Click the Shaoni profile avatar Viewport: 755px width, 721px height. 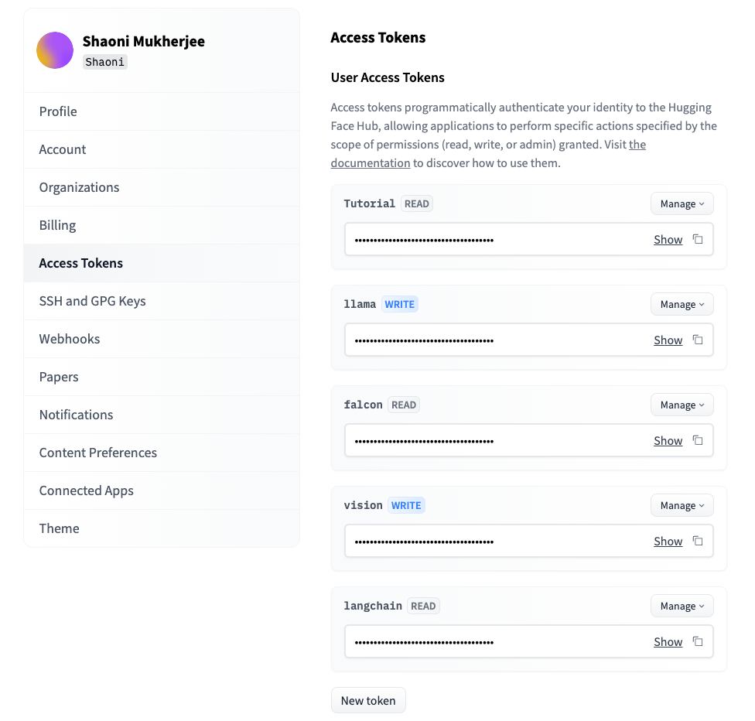(55, 50)
